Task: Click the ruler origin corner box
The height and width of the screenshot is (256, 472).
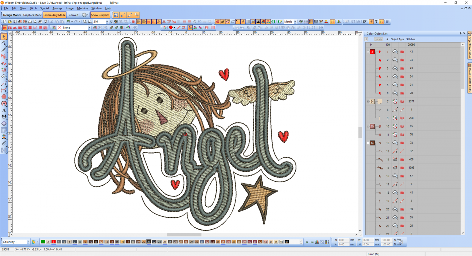Action: point(10,33)
